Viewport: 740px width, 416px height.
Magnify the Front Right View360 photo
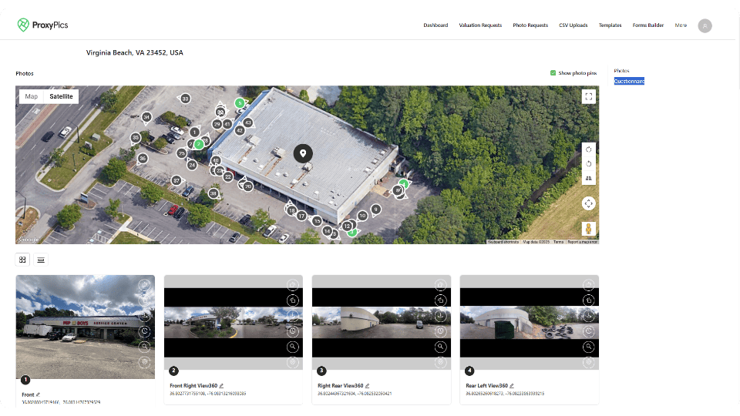coord(292,347)
